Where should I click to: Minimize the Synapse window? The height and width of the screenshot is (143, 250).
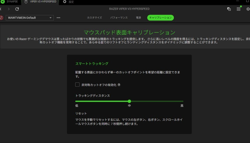[x=237, y=1]
